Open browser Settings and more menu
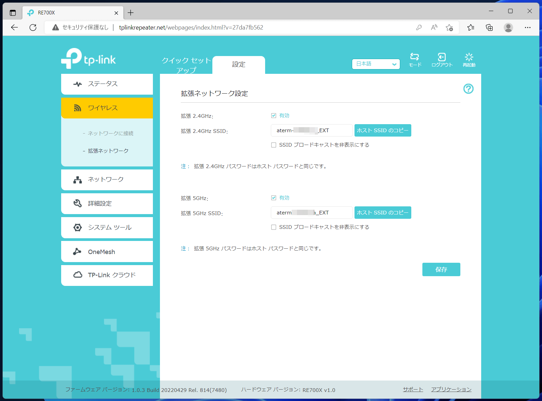The width and height of the screenshot is (542, 401). 528,28
